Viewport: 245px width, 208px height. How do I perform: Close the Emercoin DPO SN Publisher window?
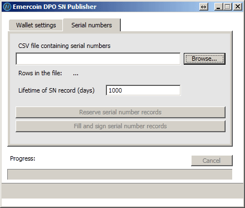237,7
